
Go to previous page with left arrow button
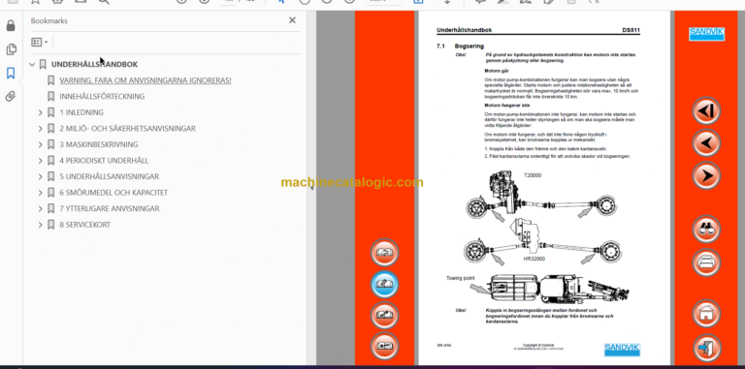pyautogui.click(x=706, y=143)
